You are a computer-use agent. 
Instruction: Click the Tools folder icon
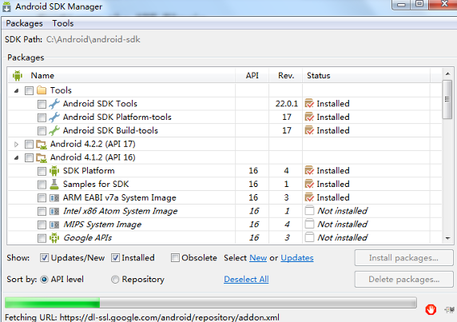click(x=42, y=90)
